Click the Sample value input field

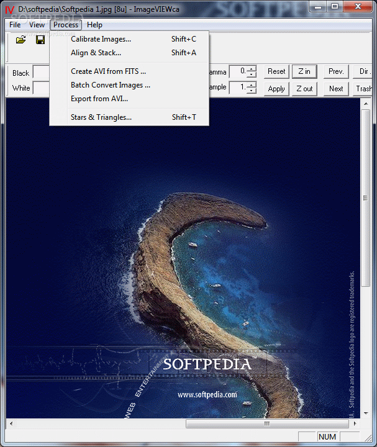238,88
